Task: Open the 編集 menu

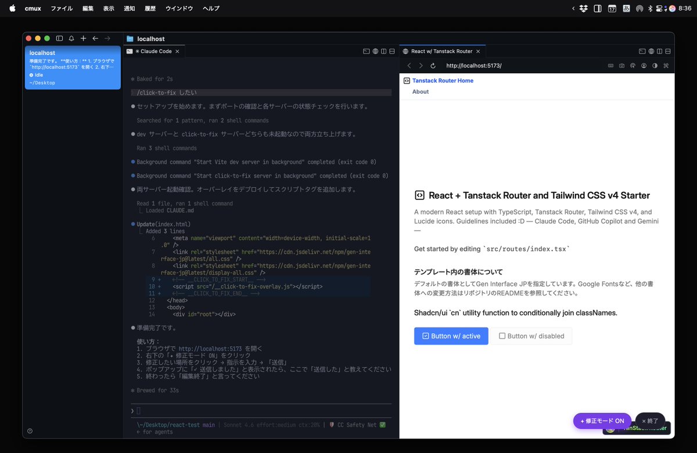Action: [x=88, y=8]
